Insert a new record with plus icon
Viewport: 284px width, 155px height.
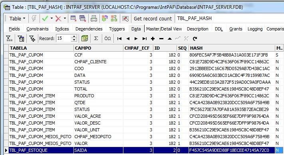pos(153,38)
